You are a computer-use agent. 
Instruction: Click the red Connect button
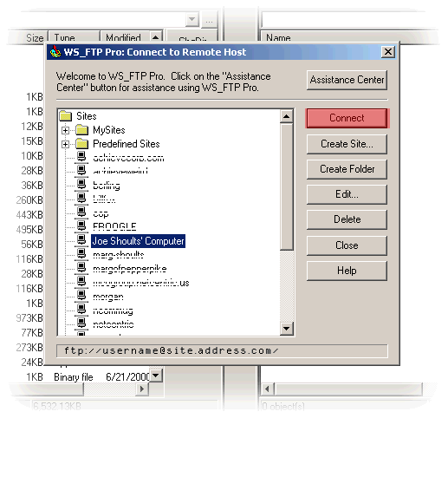point(347,118)
